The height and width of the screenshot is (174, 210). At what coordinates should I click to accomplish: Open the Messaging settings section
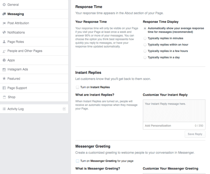click(x=34, y=14)
